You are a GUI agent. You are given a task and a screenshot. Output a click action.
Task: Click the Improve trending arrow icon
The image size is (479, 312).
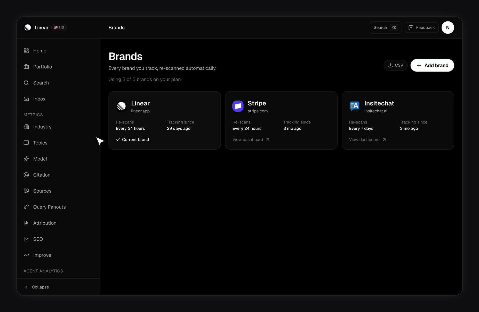pyautogui.click(x=26, y=255)
